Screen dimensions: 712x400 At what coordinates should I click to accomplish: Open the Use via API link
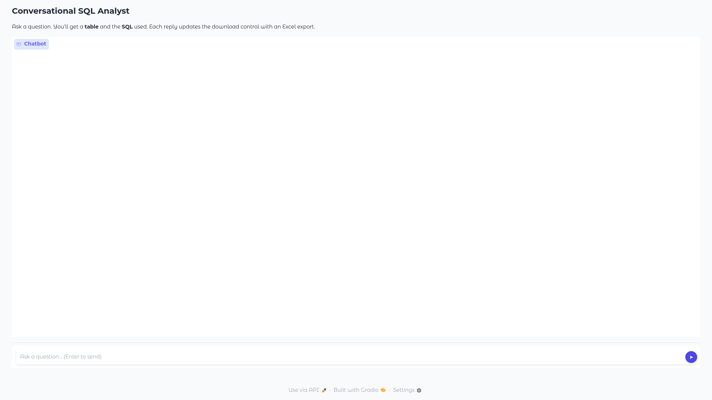coord(307,390)
